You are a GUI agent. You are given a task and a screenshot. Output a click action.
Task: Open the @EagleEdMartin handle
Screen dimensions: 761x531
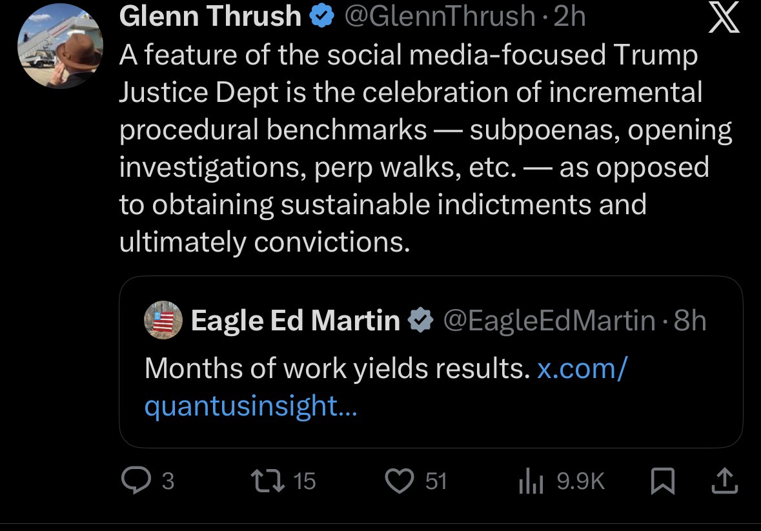tap(549, 320)
